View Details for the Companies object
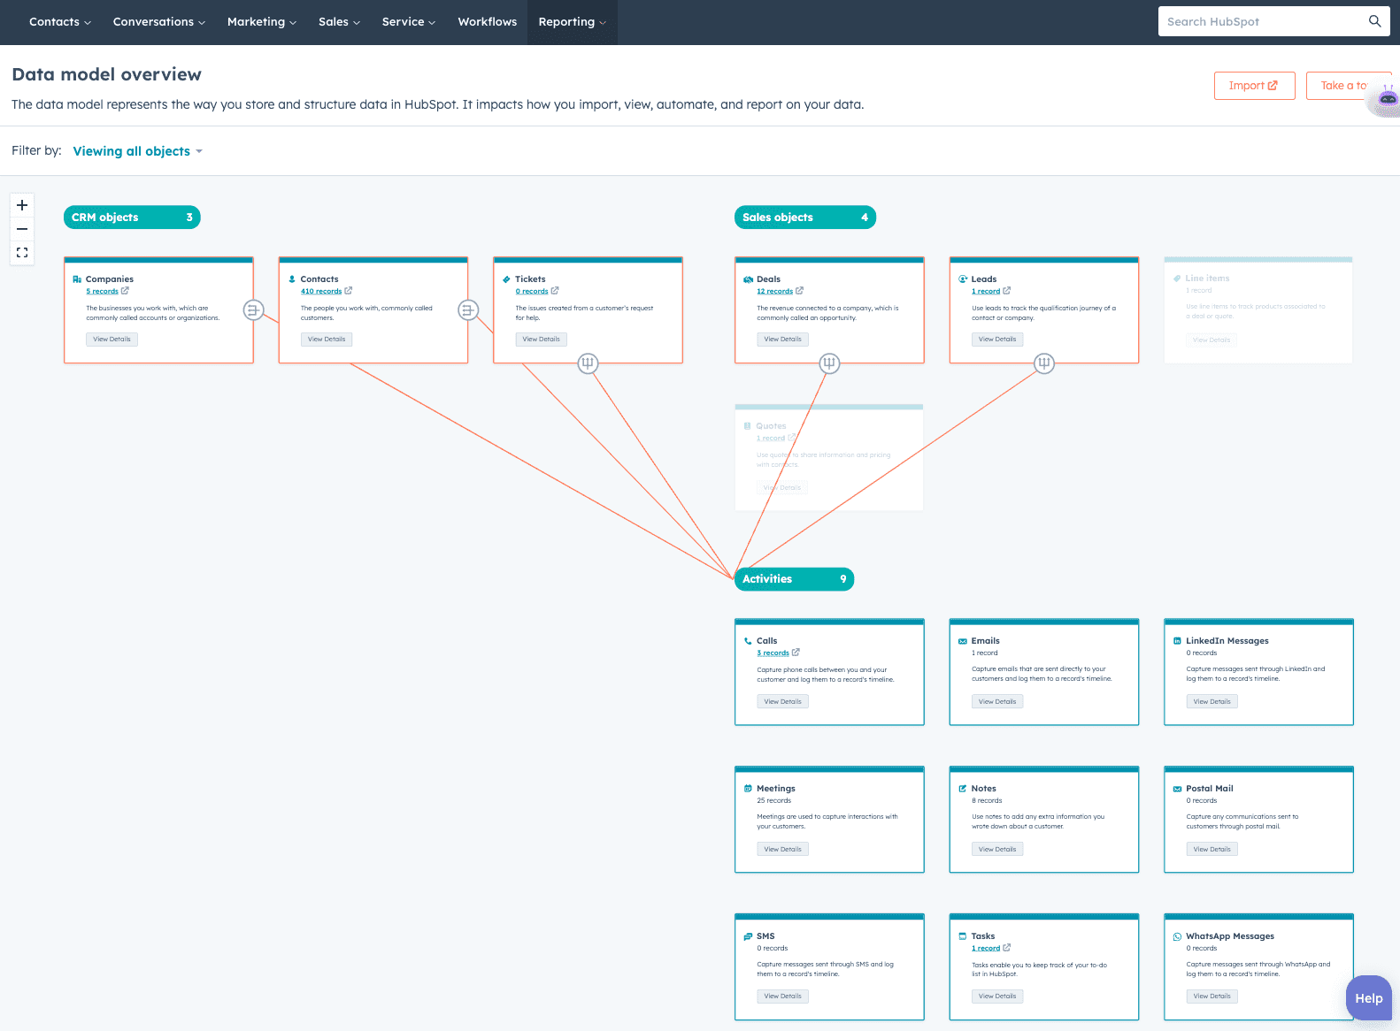The height and width of the screenshot is (1031, 1400). [112, 340]
